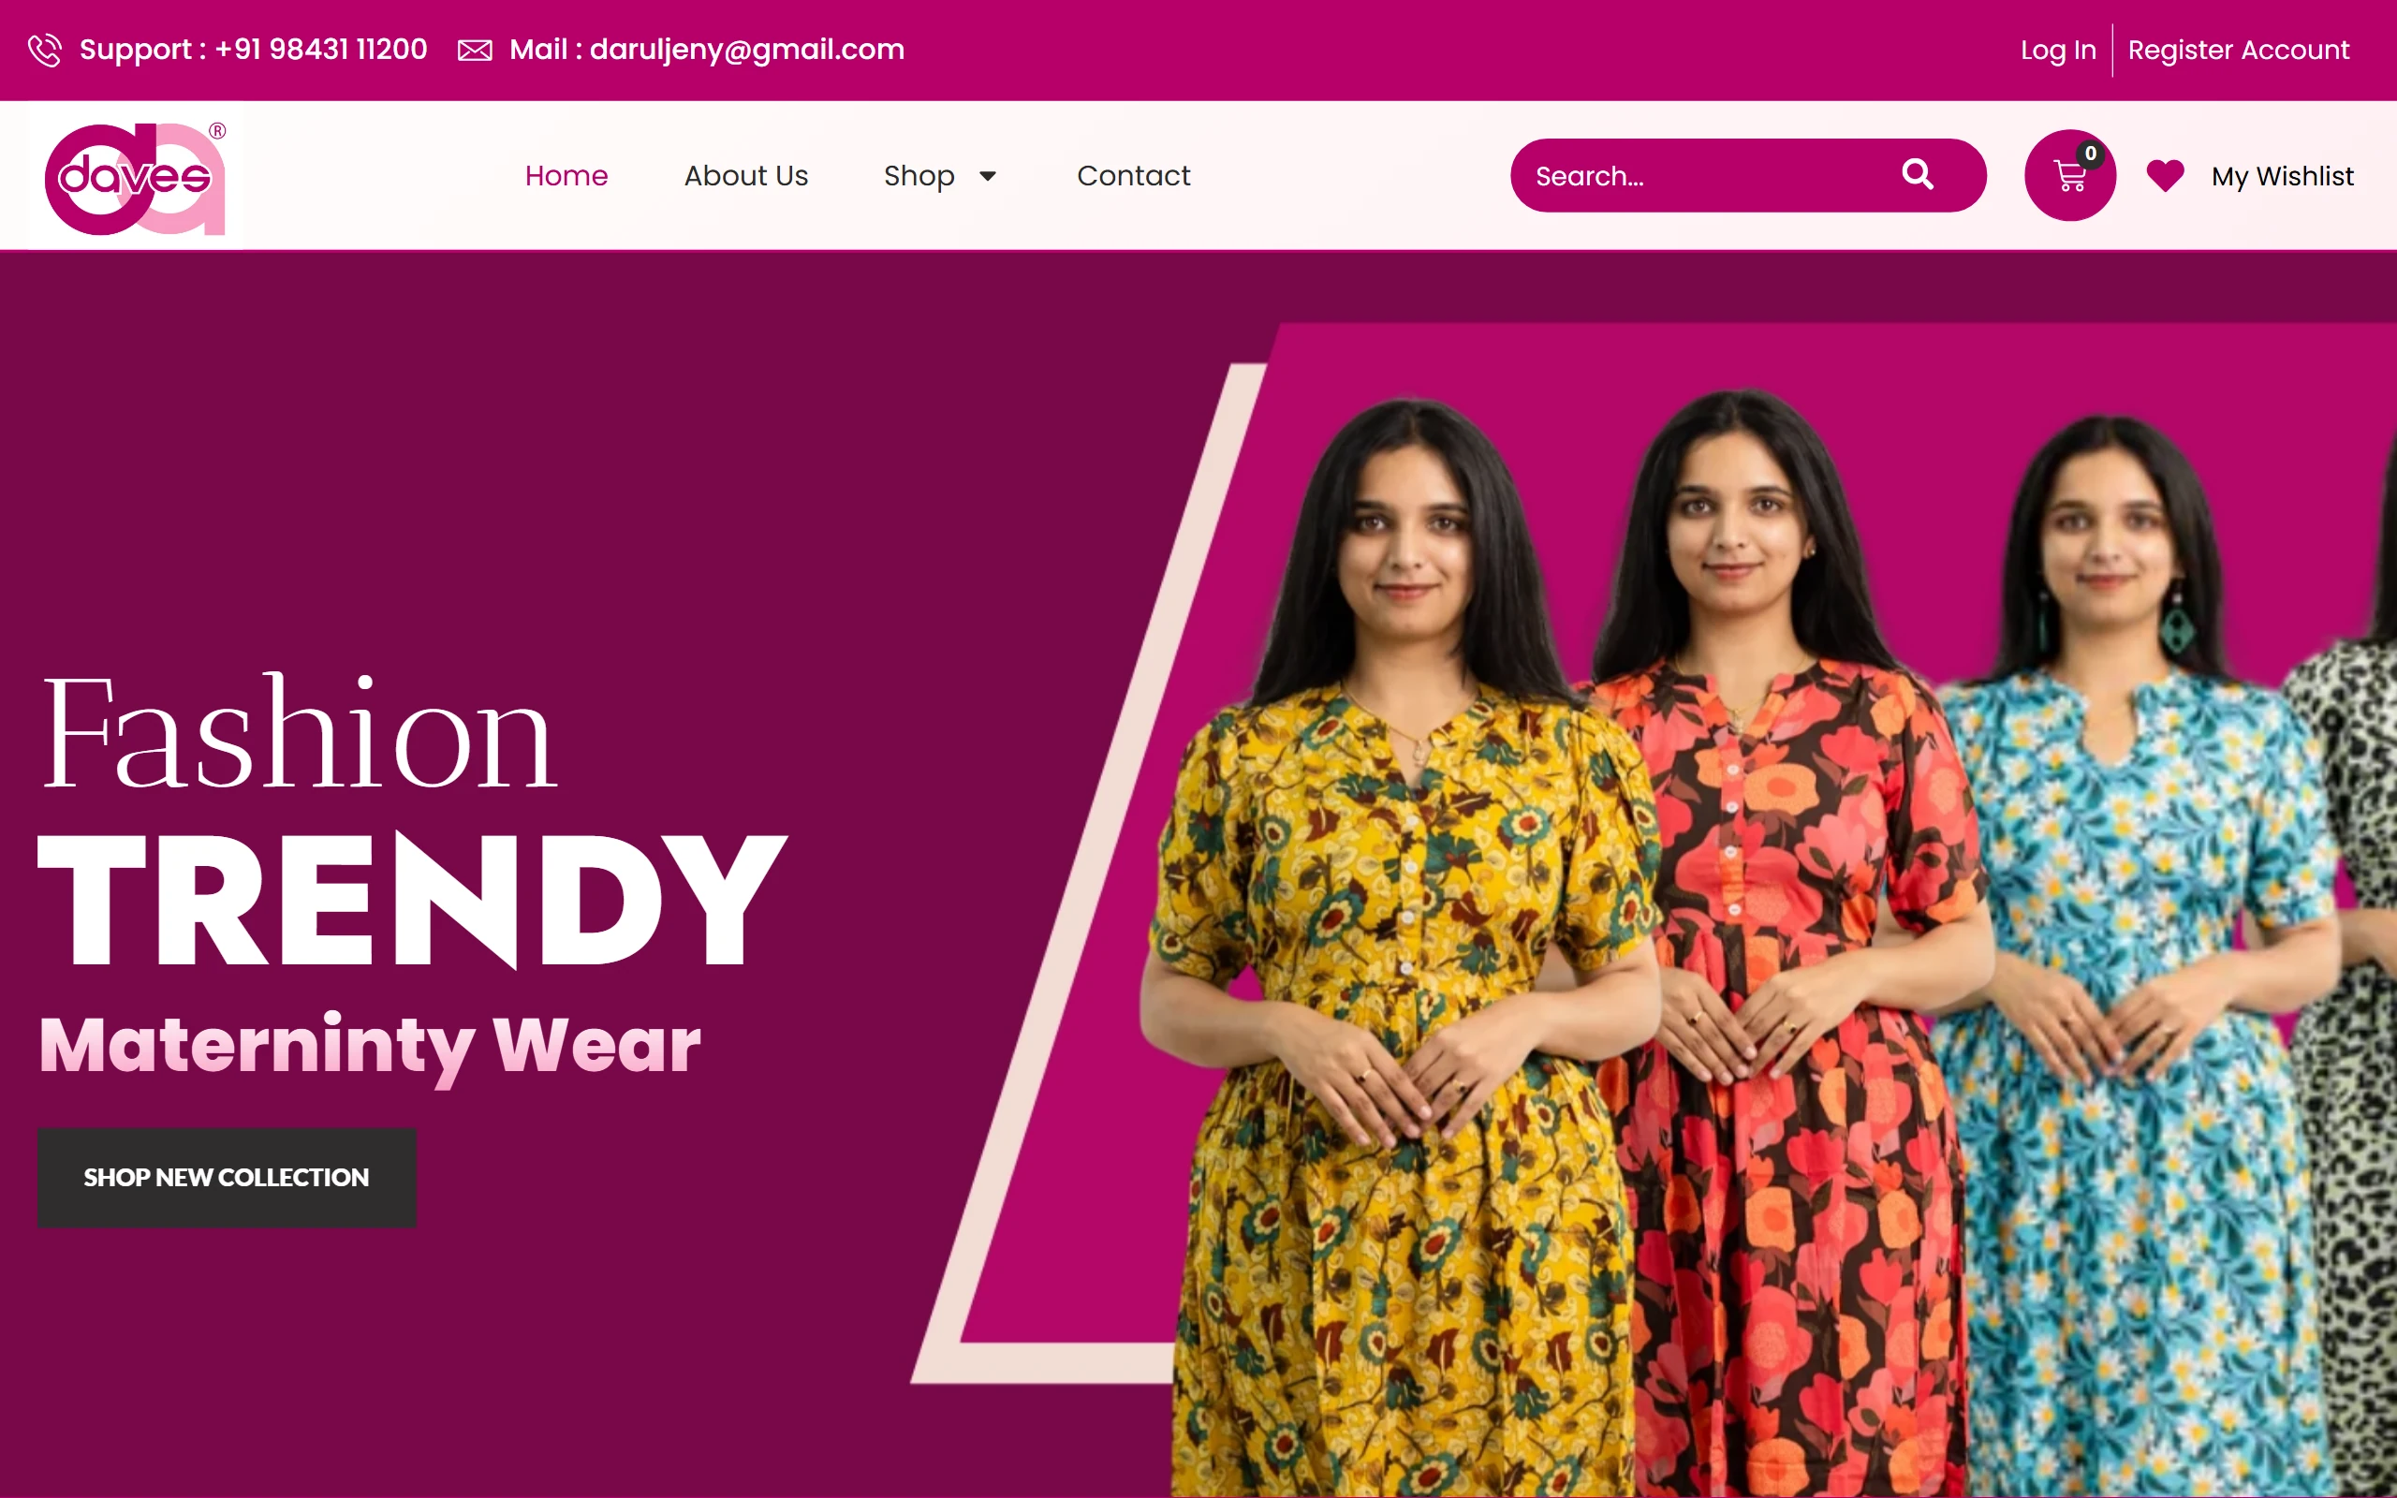The width and height of the screenshot is (2397, 1498).
Task: Click Shop New Collection button
Action: pos(227,1178)
